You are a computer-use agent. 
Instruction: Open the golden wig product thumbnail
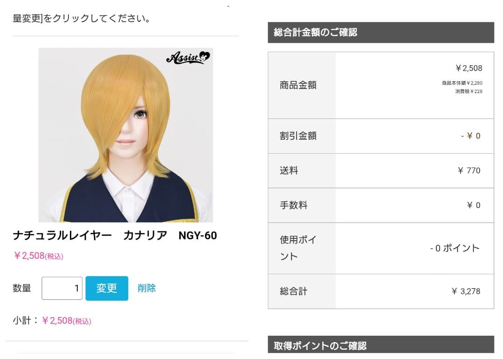(x=126, y=135)
